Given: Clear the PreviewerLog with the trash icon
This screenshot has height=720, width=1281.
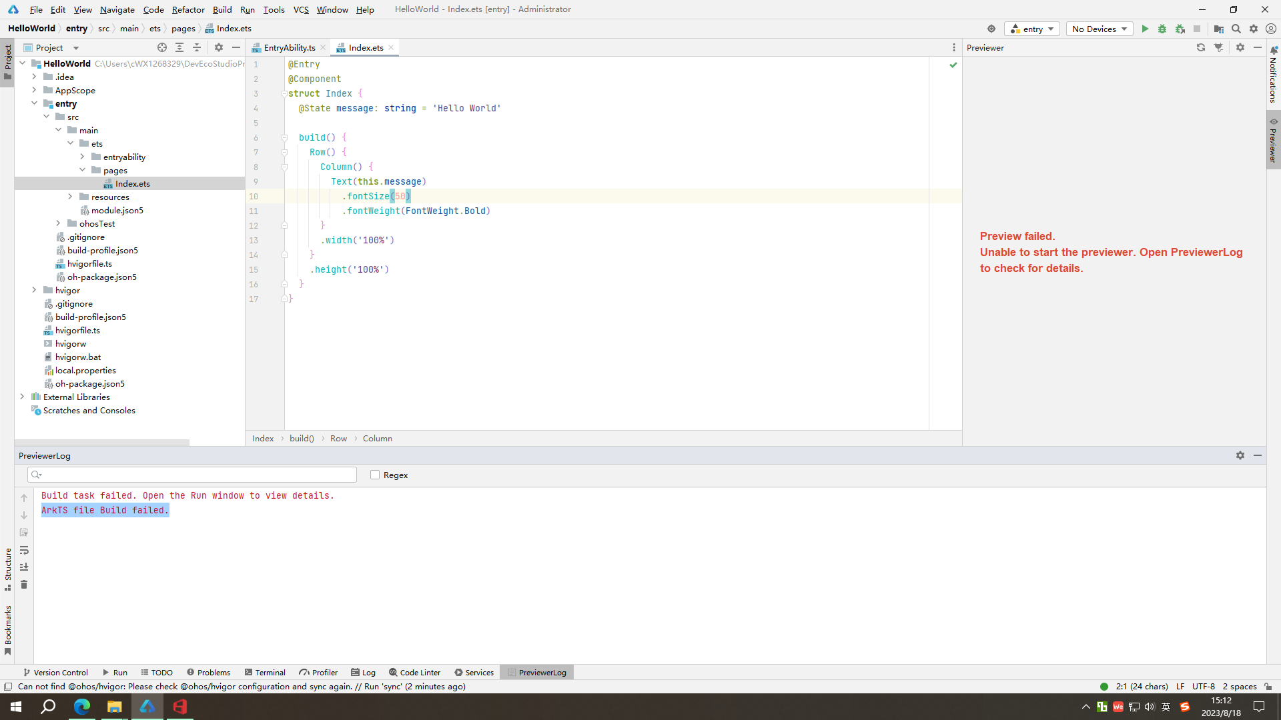Looking at the screenshot, I should pos(24,585).
